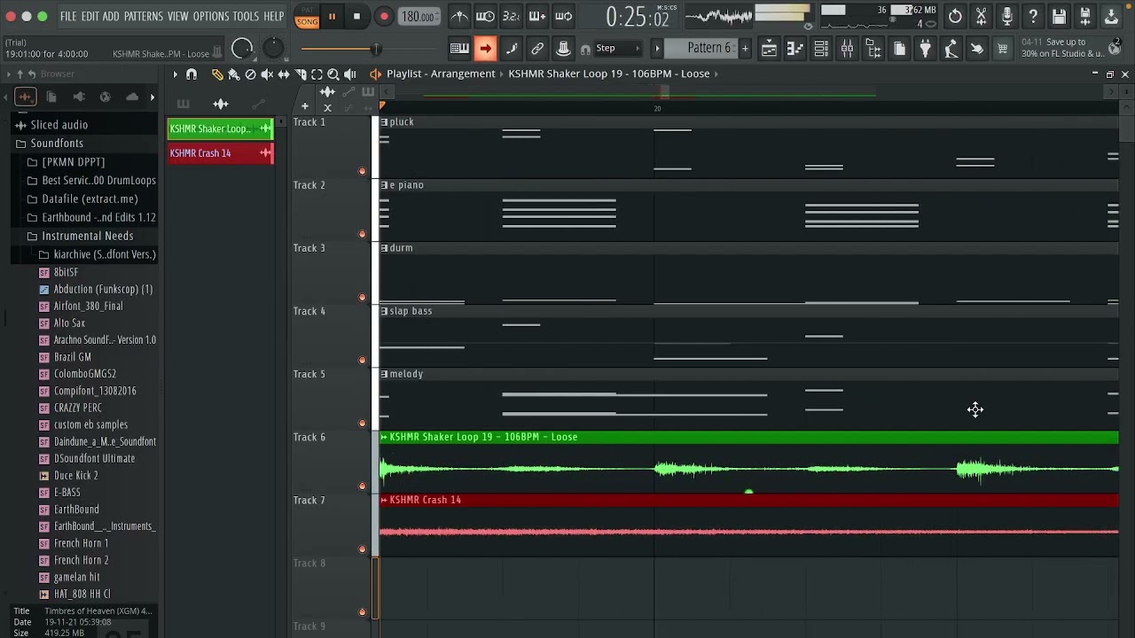
Task: Open the Pattern 6 selector
Action: tap(708, 49)
